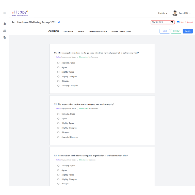195x195 pixels.
Task: Select Slightly Disagree for Q2
Action: [58, 128]
